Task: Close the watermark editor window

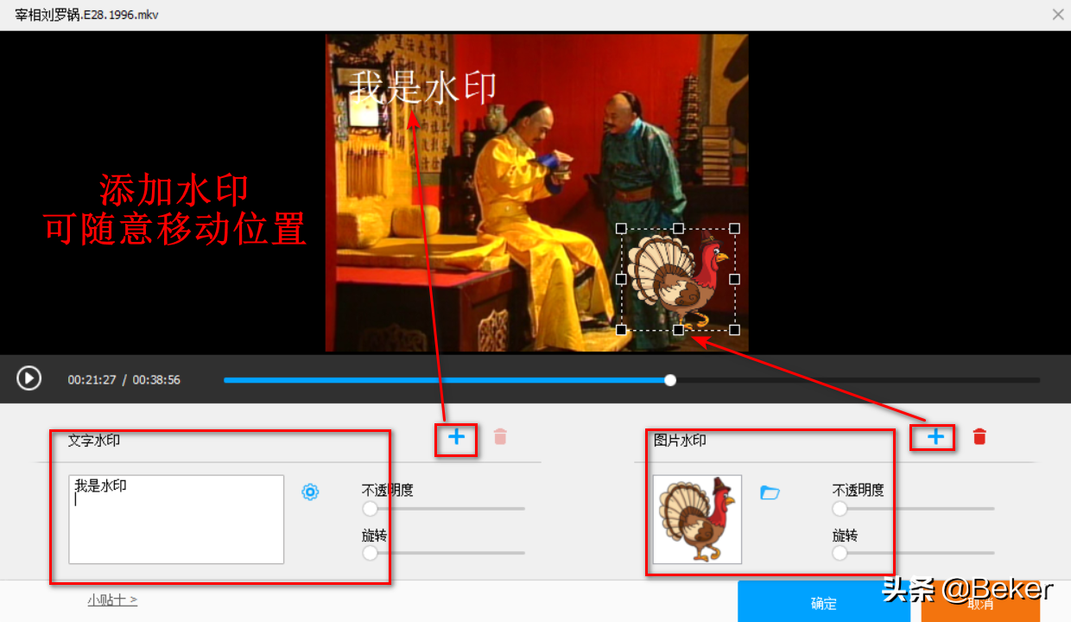Action: pyautogui.click(x=1057, y=15)
